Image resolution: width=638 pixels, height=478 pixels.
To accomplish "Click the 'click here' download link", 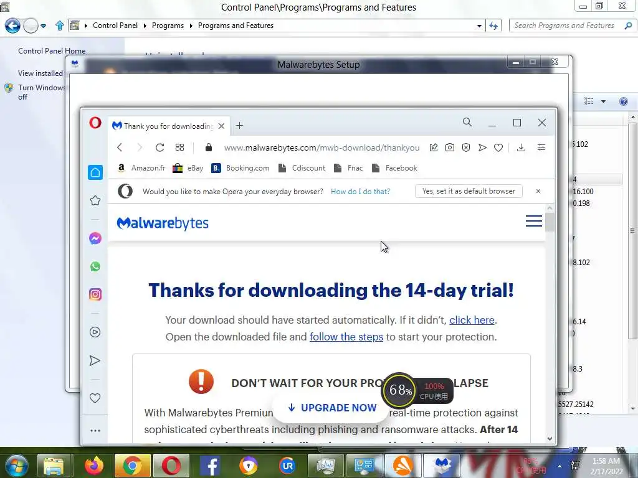I will [472, 321].
